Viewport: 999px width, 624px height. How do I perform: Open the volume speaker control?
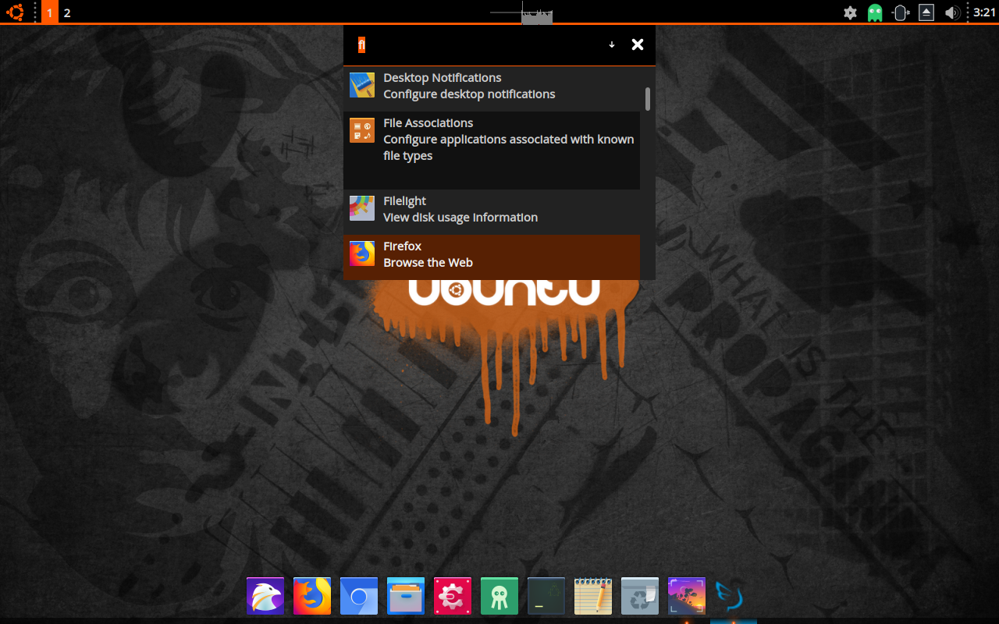951,12
